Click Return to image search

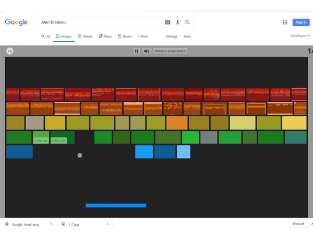coord(170,51)
